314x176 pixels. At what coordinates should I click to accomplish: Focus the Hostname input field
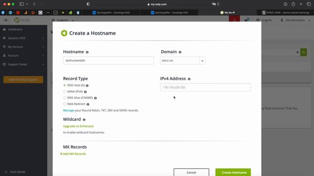pyautogui.click(x=108, y=61)
